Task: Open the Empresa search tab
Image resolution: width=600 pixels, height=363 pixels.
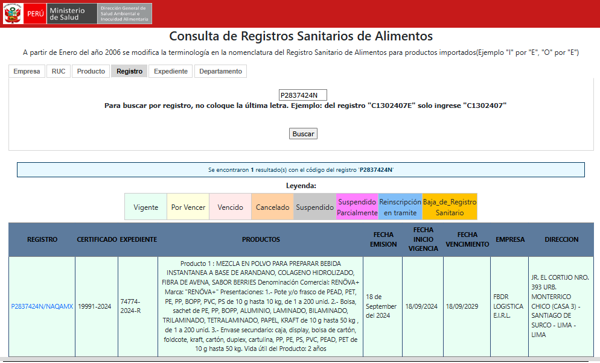Action: pyautogui.click(x=27, y=71)
